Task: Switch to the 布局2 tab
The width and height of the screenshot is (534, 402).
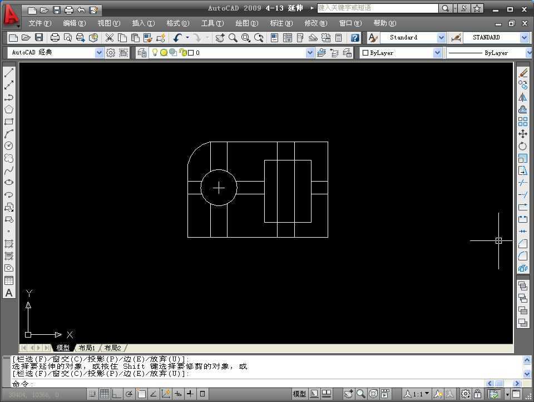Action: (113, 348)
